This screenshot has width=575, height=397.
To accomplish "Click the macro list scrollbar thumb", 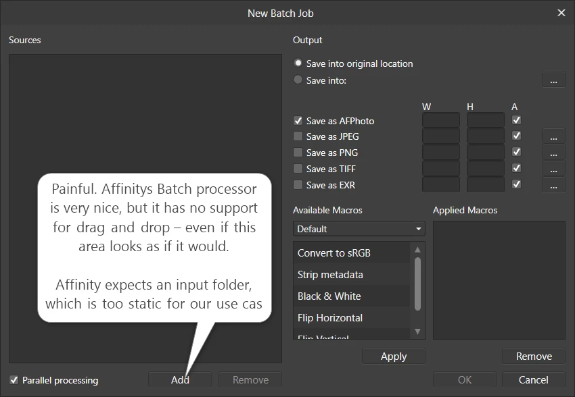I will [x=417, y=284].
